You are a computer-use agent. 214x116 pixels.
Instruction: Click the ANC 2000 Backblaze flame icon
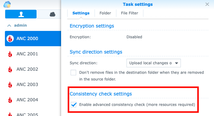tap(10, 39)
